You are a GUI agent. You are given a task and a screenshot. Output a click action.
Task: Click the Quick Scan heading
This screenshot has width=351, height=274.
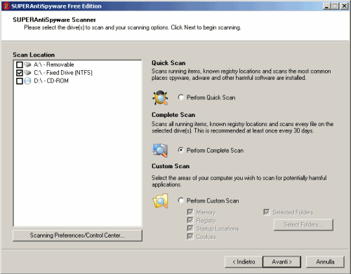coord(168,63)
